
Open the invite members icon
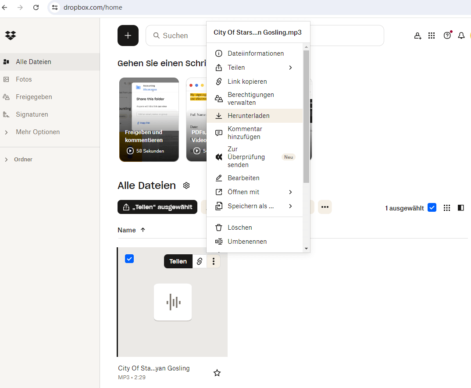coord(417,36)
